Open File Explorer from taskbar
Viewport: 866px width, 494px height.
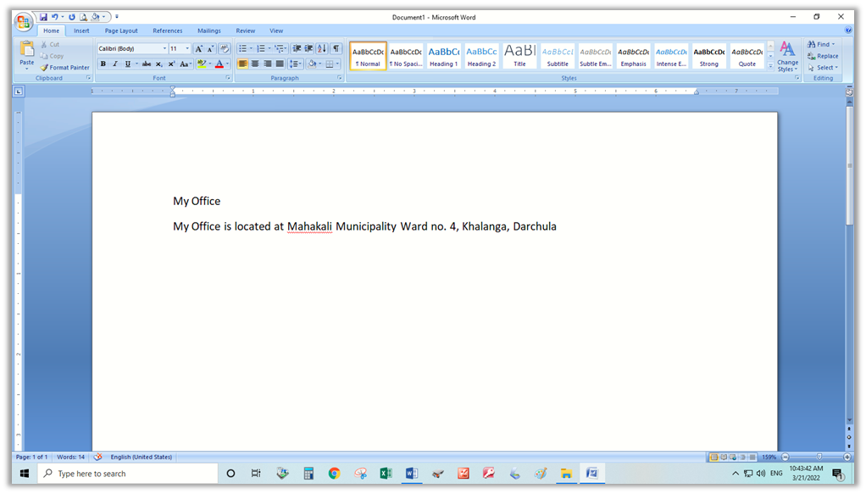coord(566,474)
